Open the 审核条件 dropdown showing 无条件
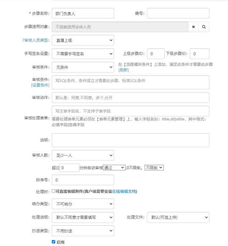 (83, 67)
